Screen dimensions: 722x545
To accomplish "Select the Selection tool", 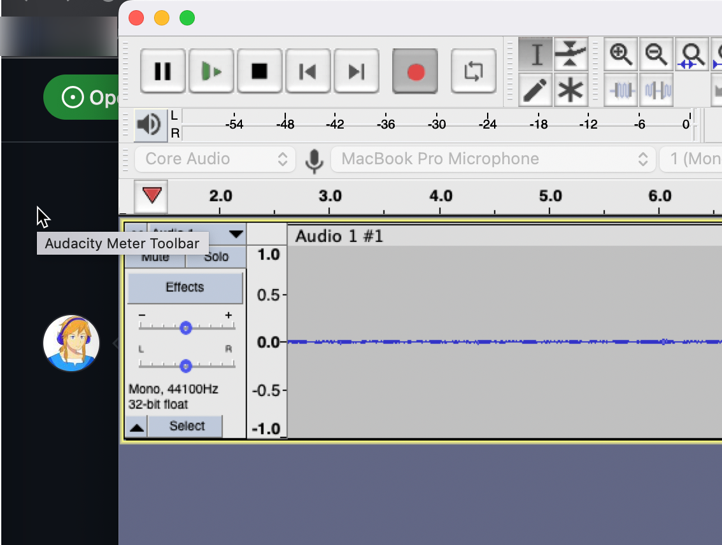I will pyautogui.click(x=535, y=55).
